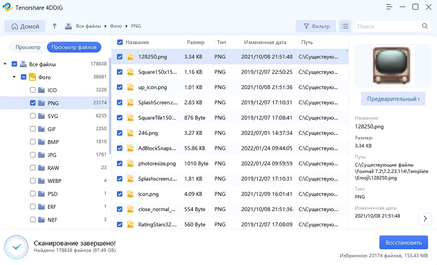Viewport: 437px width, 265px height.
Task: Select the Просмотр файлов tab
Action: tap(74, 47)
